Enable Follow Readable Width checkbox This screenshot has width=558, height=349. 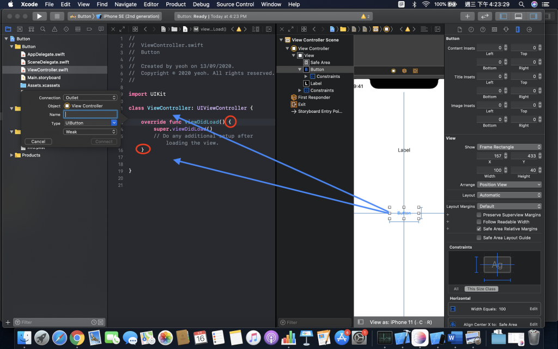pyautogui.click(x=479, y=222)
